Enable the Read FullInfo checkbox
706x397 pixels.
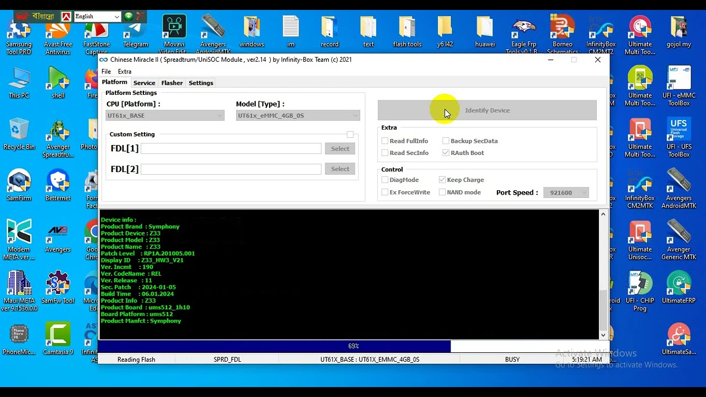click(x=385, y=141)
